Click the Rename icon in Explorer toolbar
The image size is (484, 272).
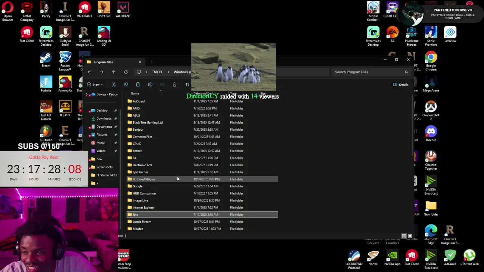click(150, 85)
